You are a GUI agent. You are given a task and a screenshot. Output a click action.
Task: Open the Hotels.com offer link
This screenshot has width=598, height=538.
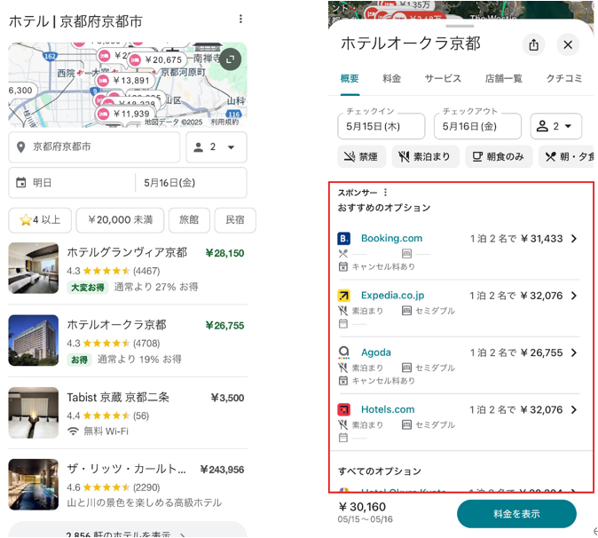pos(388,409)
